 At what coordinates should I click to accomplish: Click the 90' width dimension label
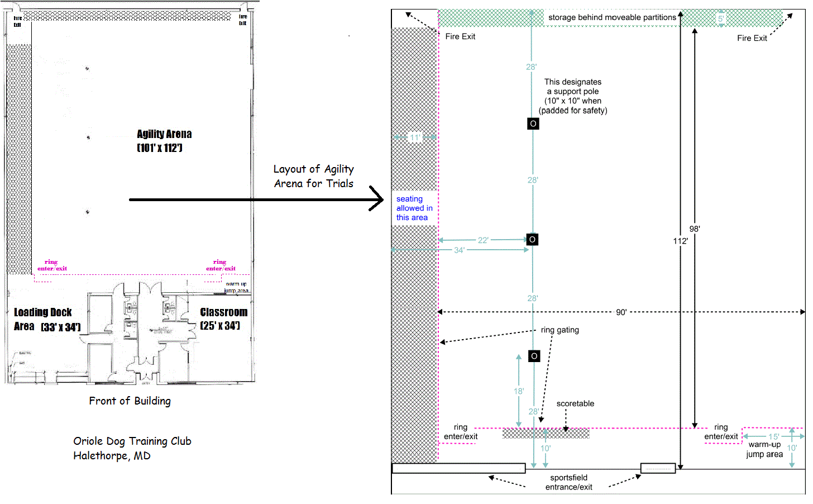click(x=621, y=312)
